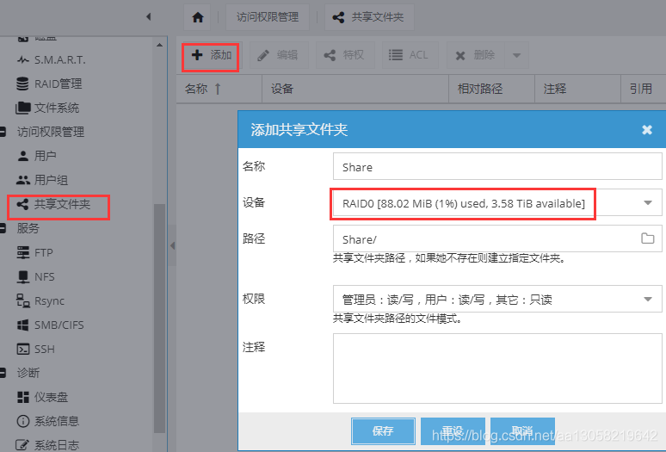Image resolution: width=666 pixels, height=452 pixels.
Task: Sort by 名称 column header
Action: pyautogui.click(x=219, y=89)
